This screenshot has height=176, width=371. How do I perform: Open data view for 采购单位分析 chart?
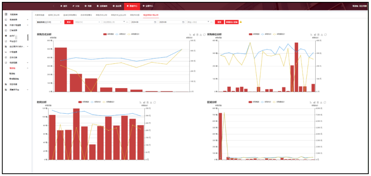point(318,34)
